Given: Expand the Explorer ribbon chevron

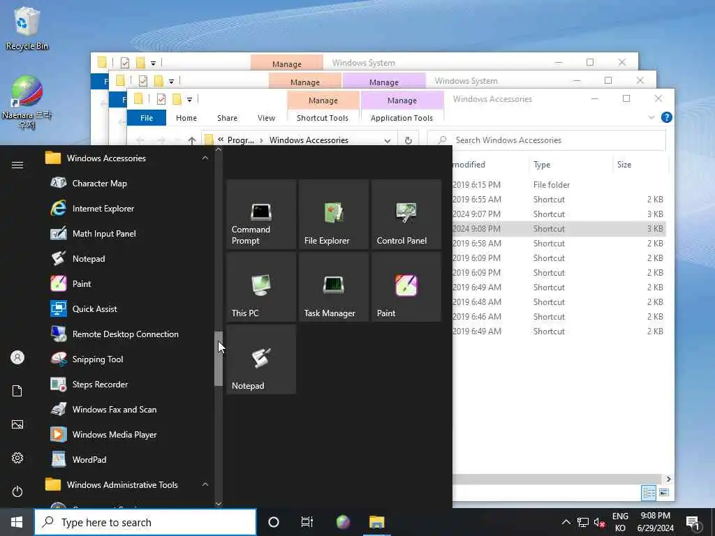Looking at the screenshot, I should tap(651, 117).
